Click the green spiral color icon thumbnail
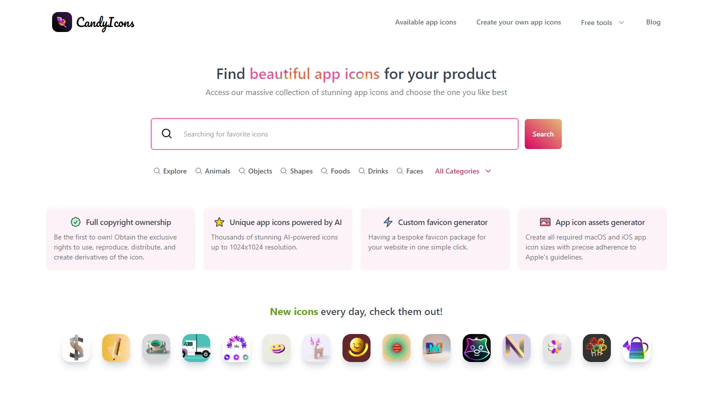This screenshot has width=712, height=400. click(397, 348)
